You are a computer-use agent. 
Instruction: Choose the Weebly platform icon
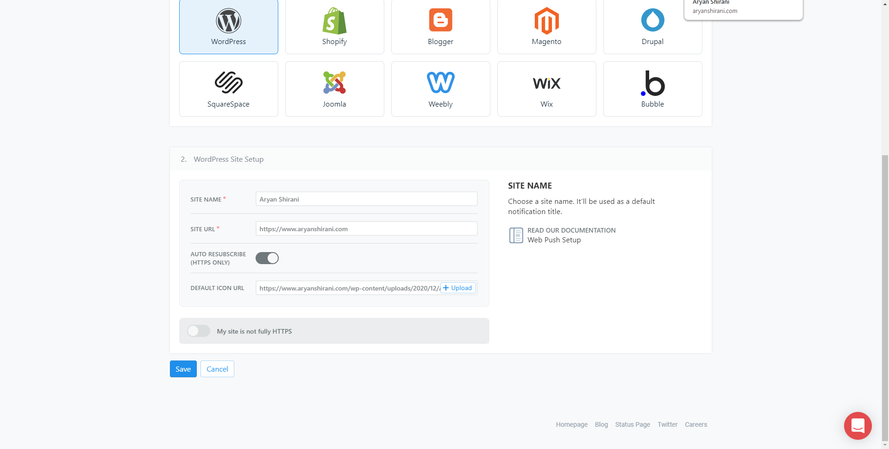pyautogui.click(x=440, y=82)
